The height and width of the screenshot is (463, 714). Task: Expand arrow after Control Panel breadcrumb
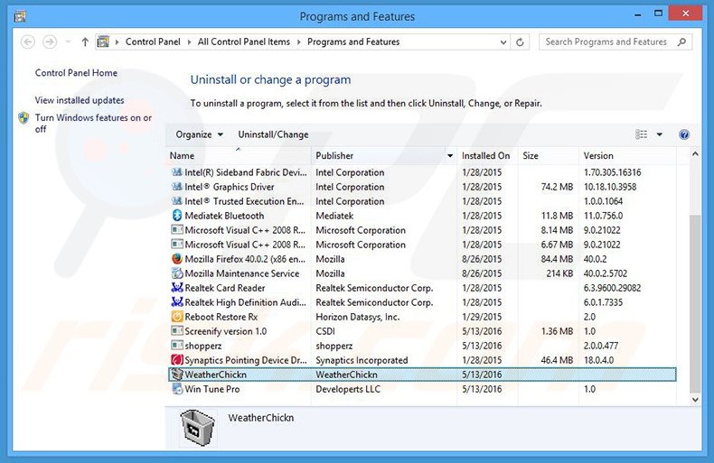coord(190,42)
